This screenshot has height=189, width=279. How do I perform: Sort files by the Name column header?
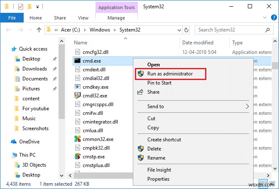pyautogui.click(x=81, y=43)
